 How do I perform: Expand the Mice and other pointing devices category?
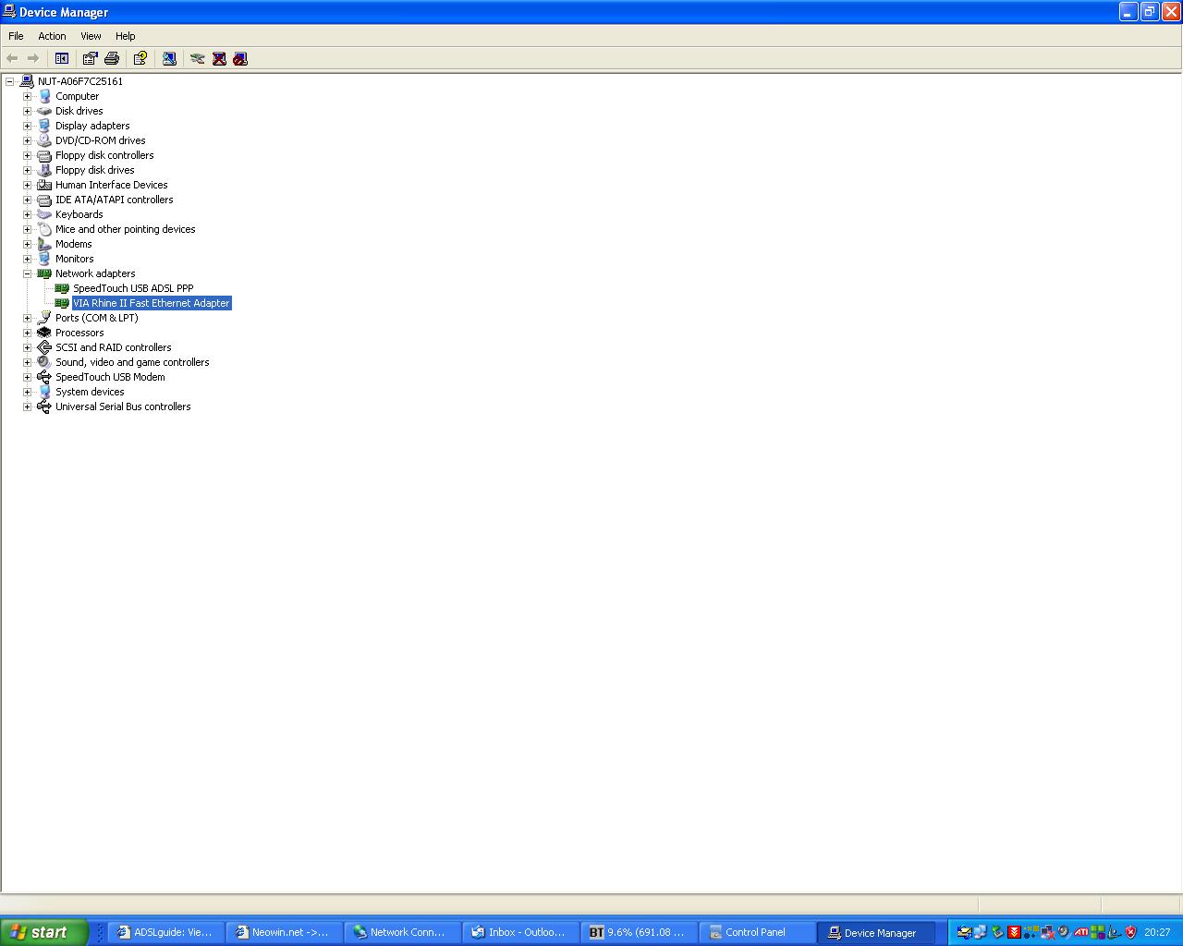pyautogui.click(x=27, y=229)
